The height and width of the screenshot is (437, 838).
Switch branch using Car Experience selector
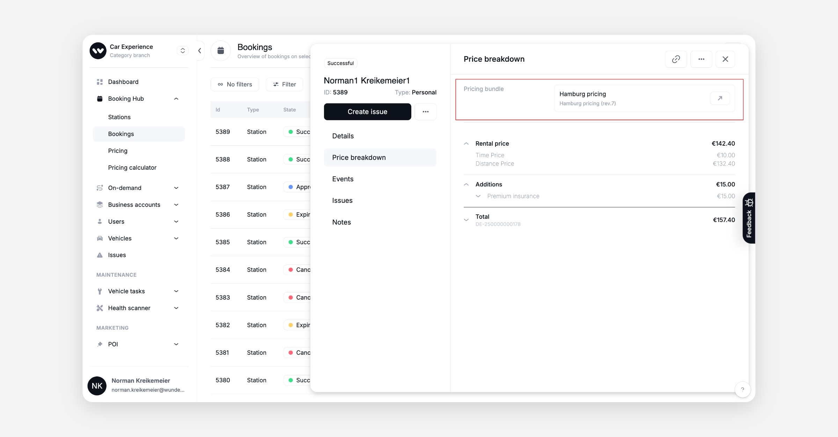(183, 51)
